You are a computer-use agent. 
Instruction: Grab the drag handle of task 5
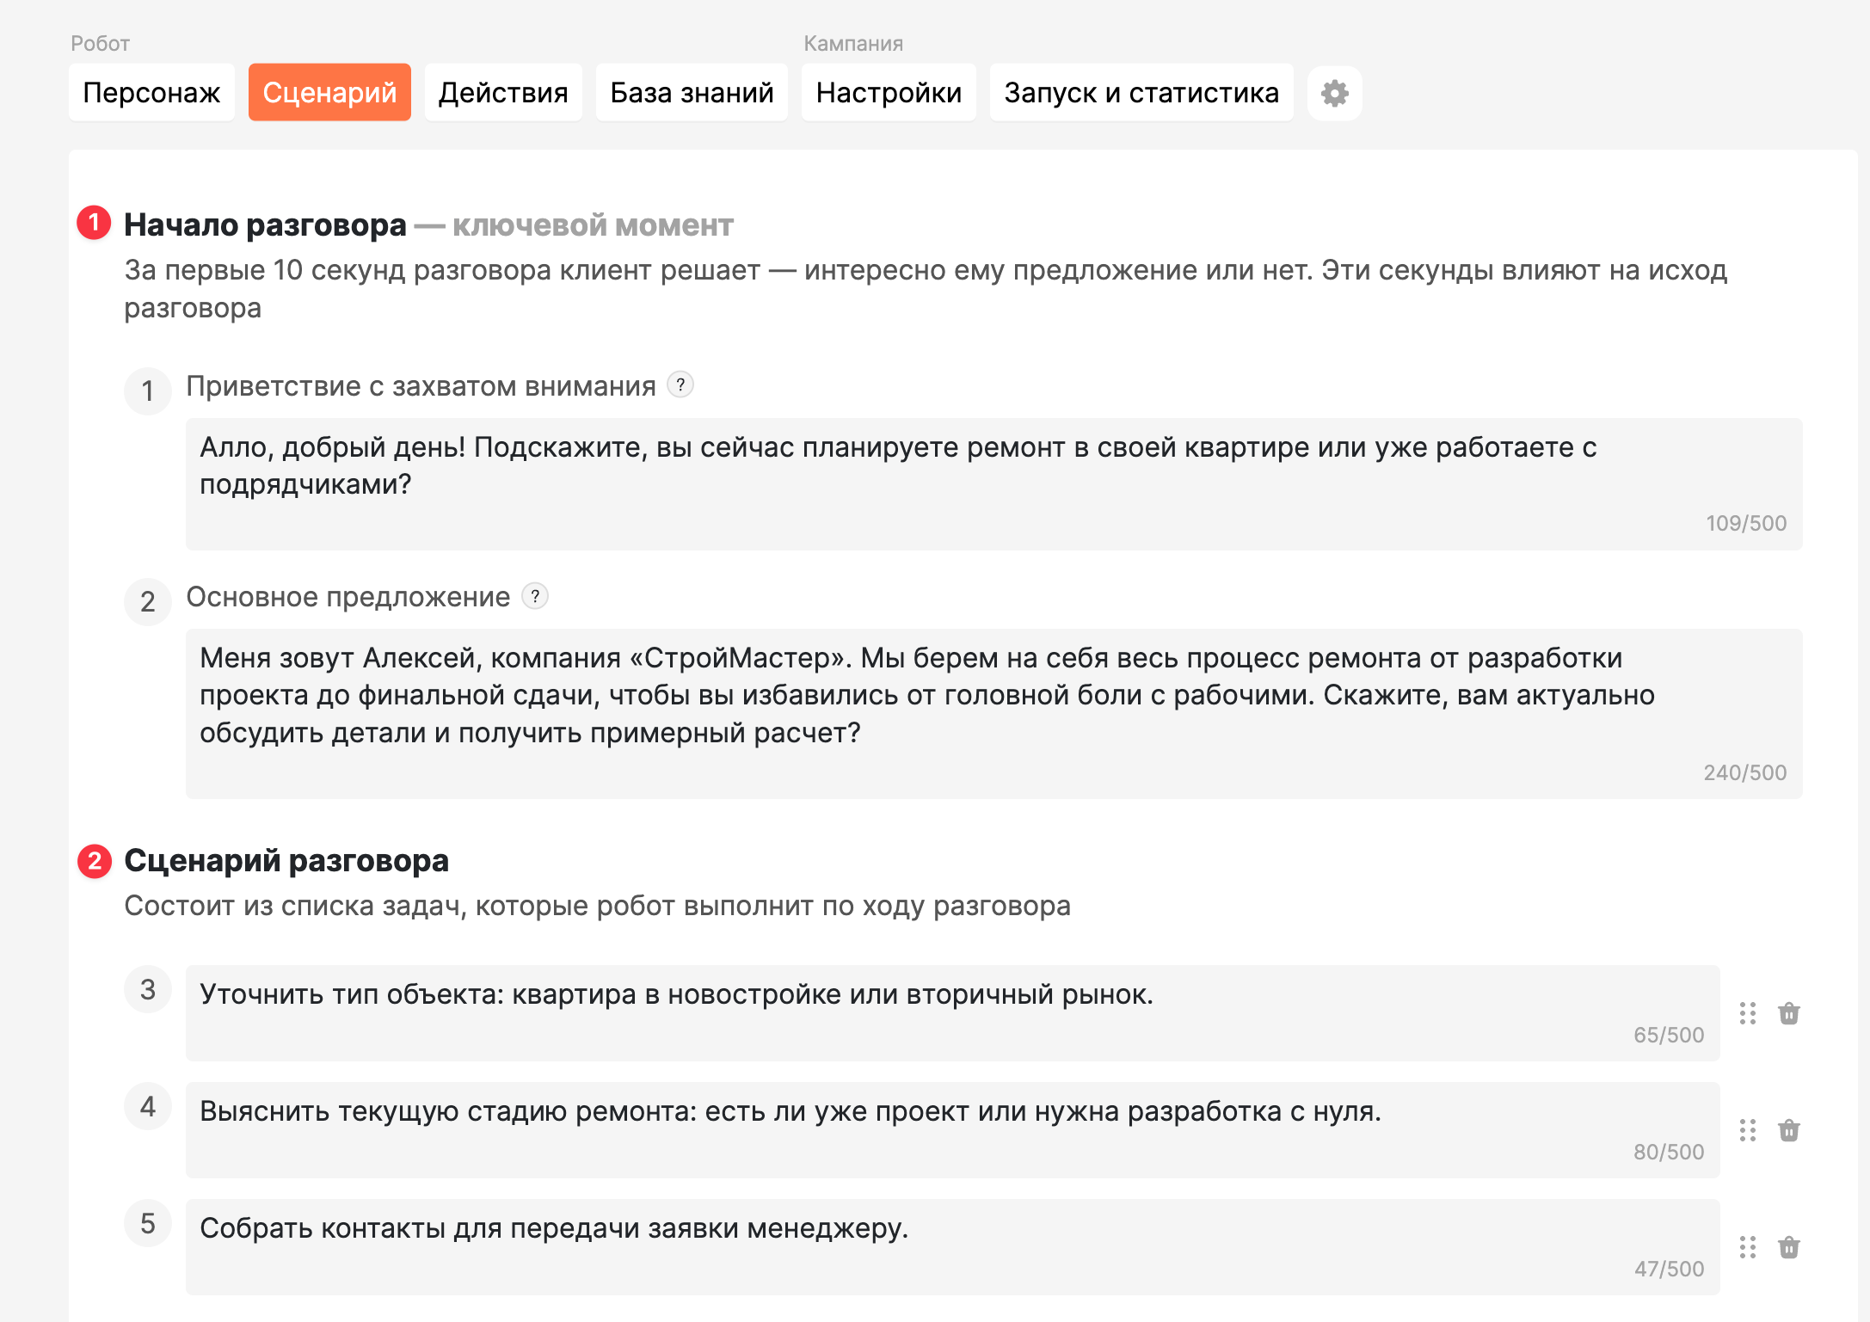[1748, 1247]
